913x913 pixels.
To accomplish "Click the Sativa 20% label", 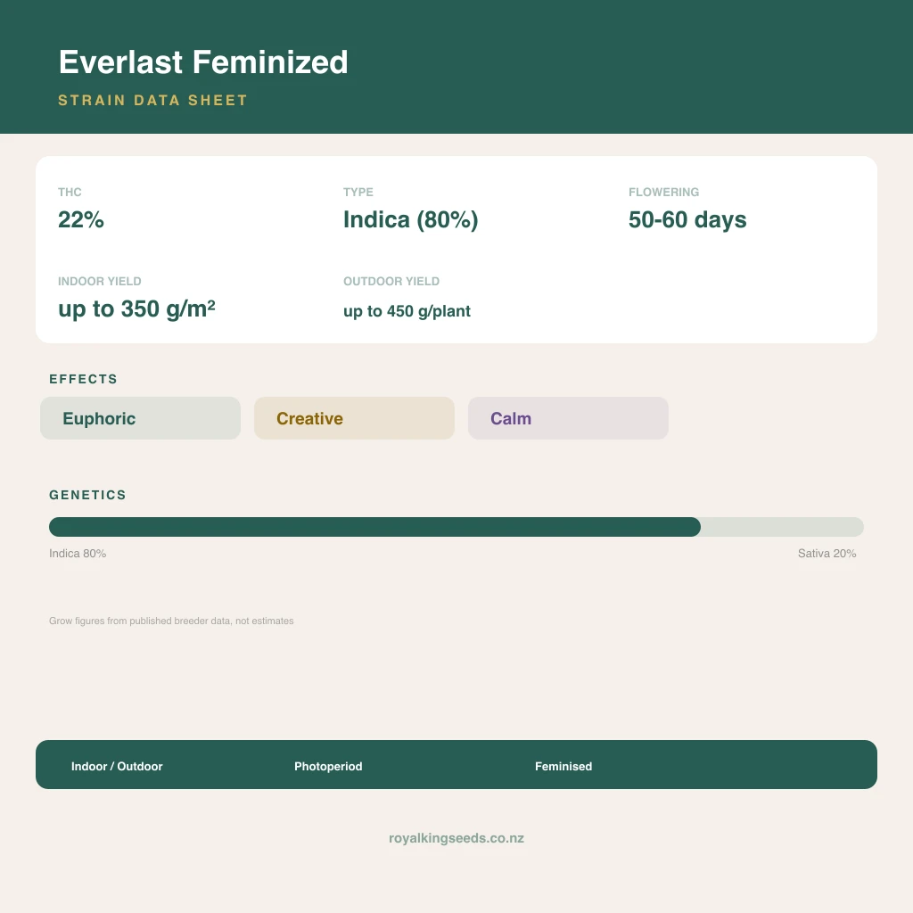I will point(827,553).
